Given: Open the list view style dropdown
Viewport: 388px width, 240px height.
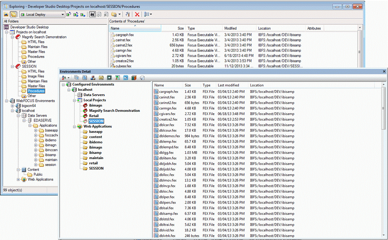Looking at the screenshot, I should tap(148, 14).
